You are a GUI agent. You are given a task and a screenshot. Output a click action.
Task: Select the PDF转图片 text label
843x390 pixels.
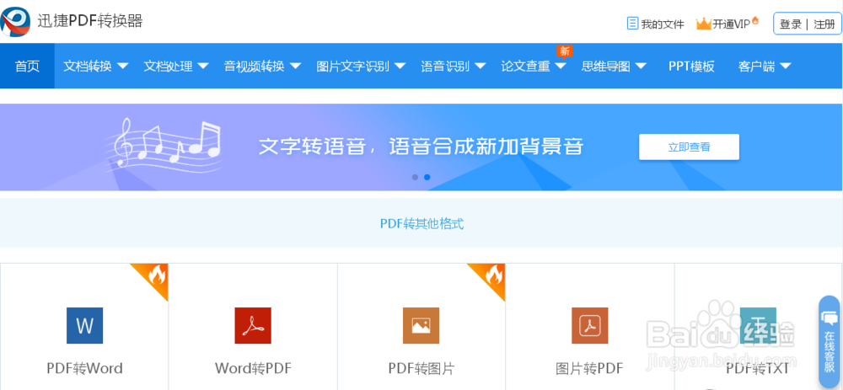click(421, 368)
